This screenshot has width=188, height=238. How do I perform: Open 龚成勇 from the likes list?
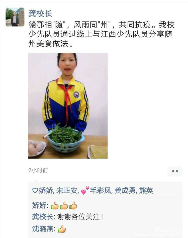[x=125, y=190]
